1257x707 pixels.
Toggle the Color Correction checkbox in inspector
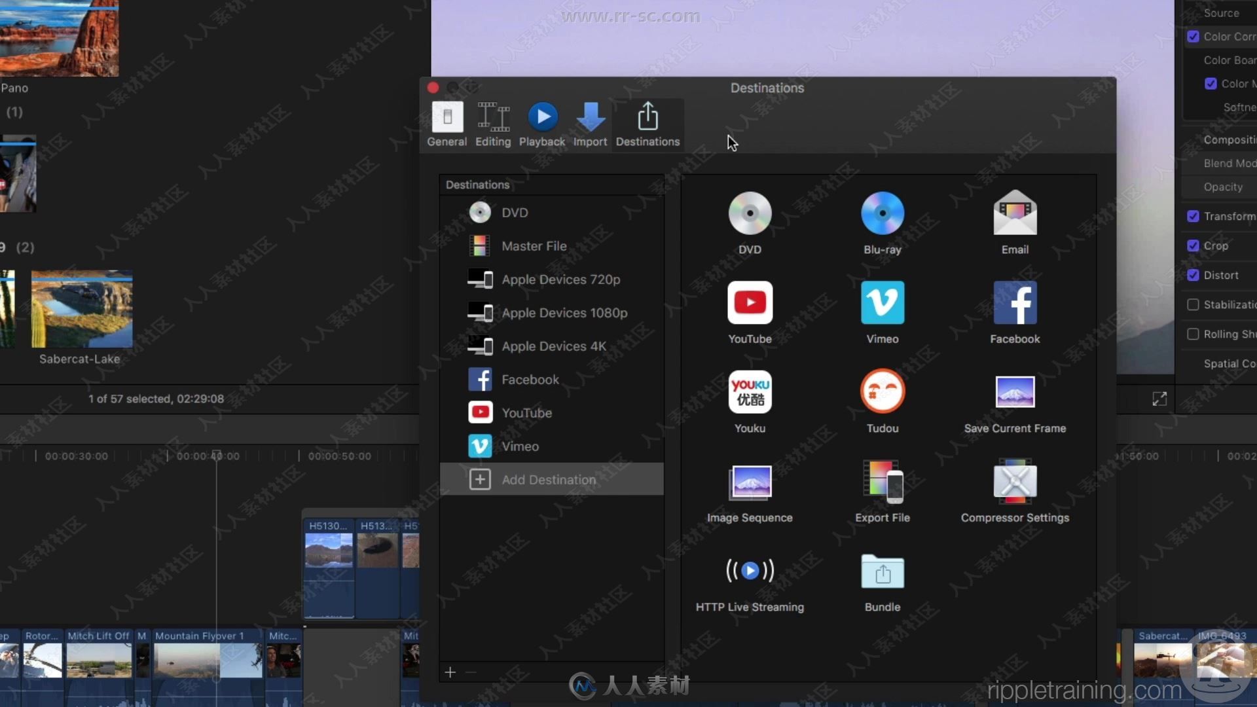[1193, 37]
